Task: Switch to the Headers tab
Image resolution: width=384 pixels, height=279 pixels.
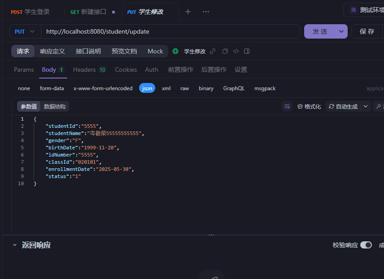Action: coord(89,70)
